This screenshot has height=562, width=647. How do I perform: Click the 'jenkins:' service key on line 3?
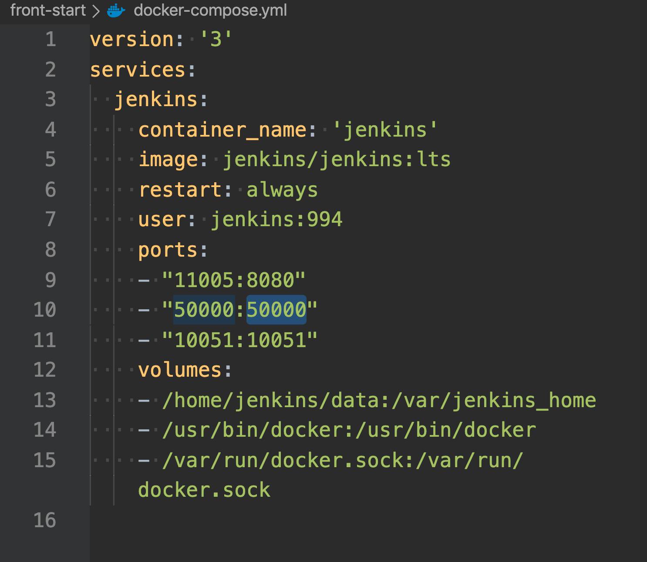pyautogui.click(x=161, y=100)
